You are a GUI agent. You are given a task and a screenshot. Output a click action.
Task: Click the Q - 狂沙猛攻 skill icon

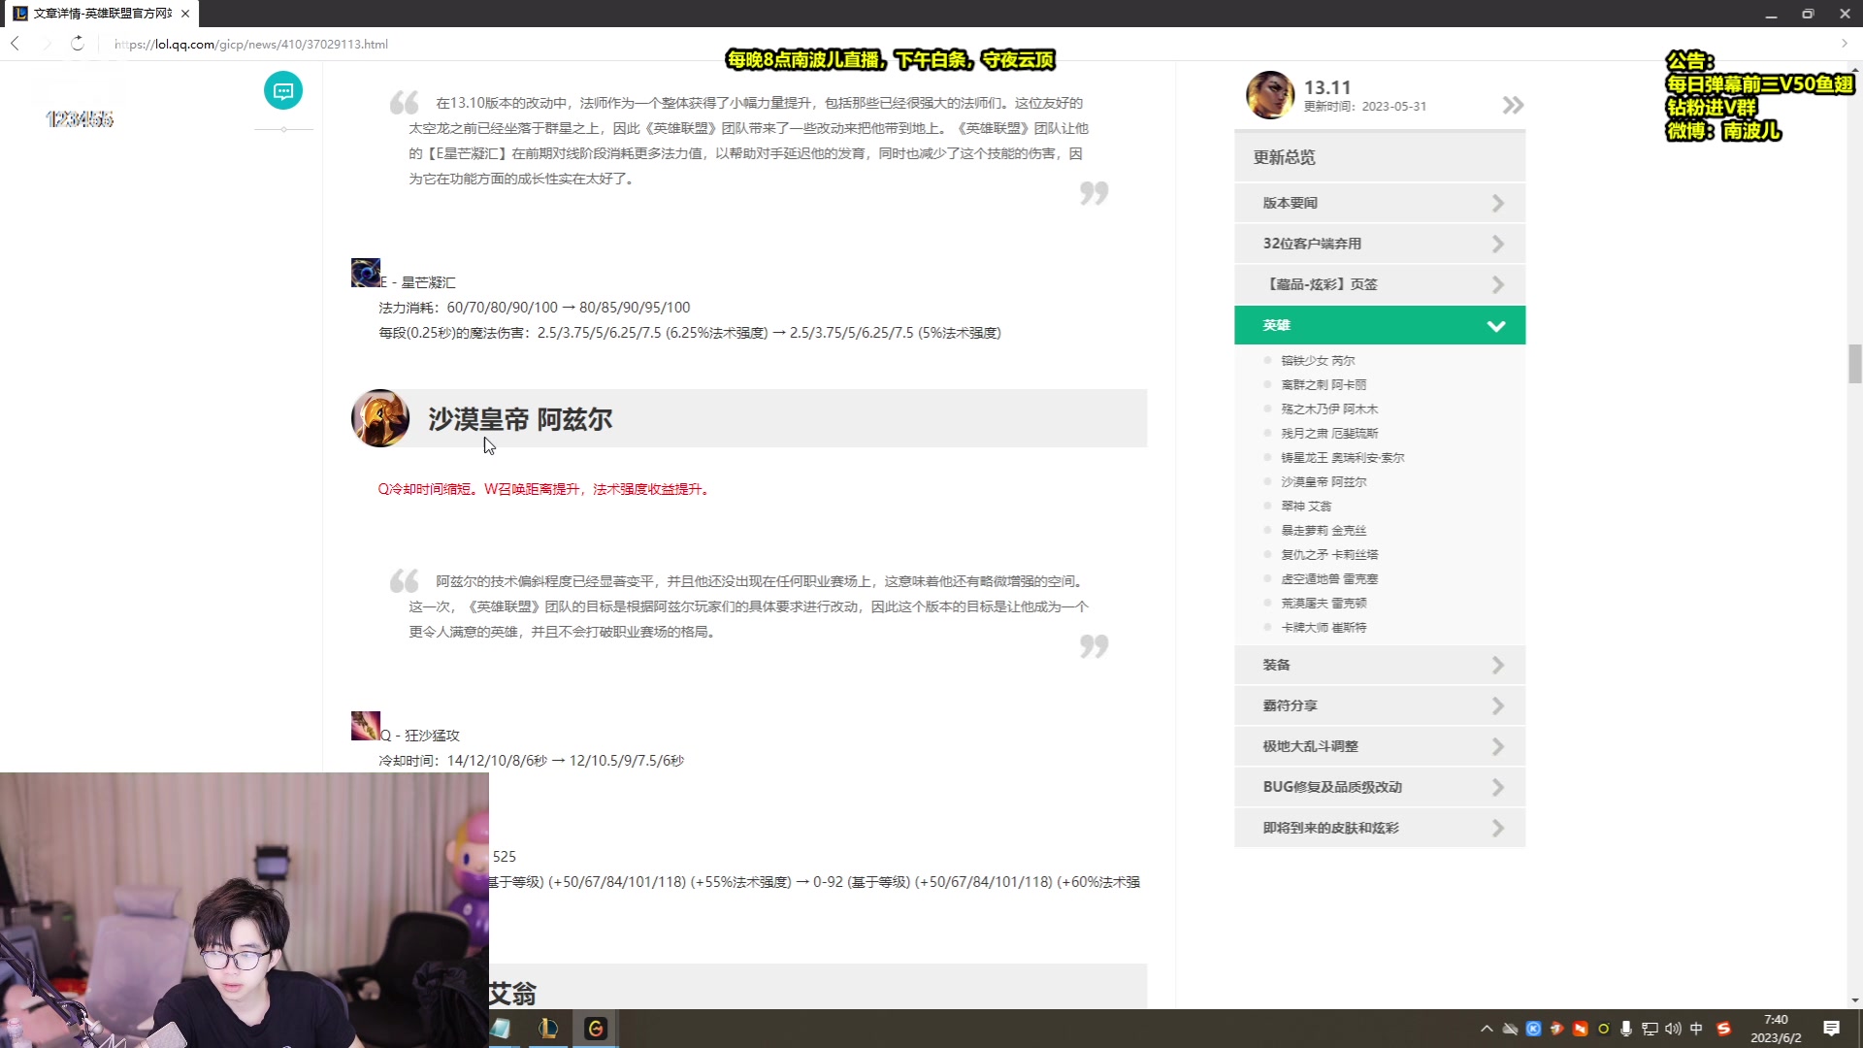(366, 726)
